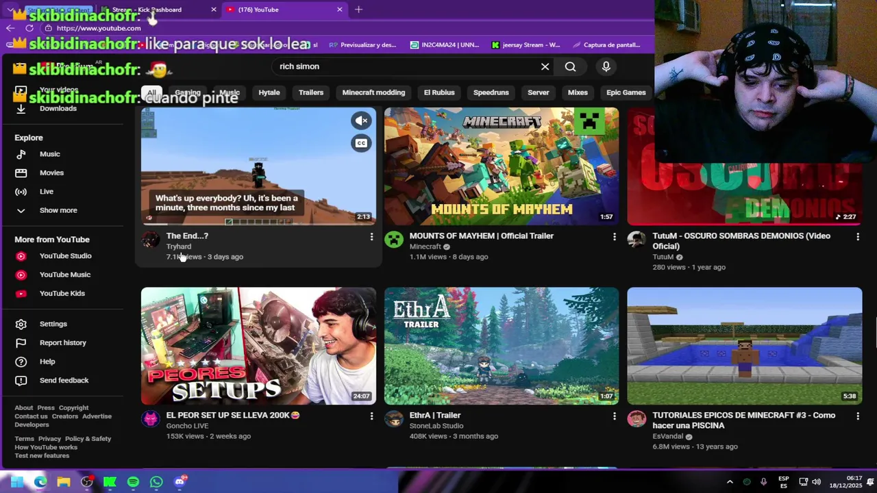Switch to the Kick Dashboard browser tab
Image resolution: width=877 pixels, height=493 pixels.
click(x=158, y=10)
